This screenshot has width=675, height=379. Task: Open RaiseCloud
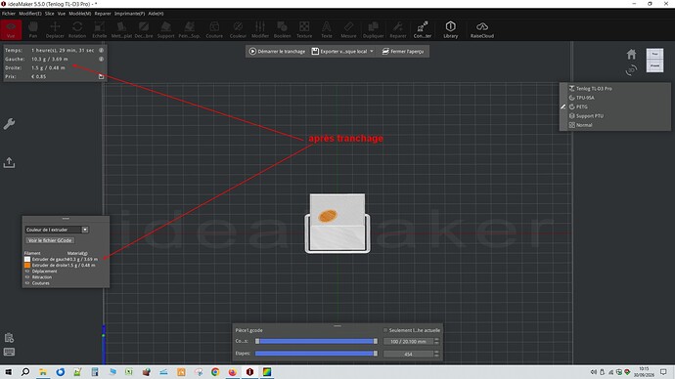click(x=481, y=29)
